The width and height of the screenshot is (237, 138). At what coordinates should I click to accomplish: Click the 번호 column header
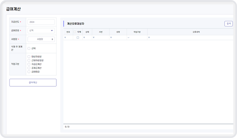[68, 32]
